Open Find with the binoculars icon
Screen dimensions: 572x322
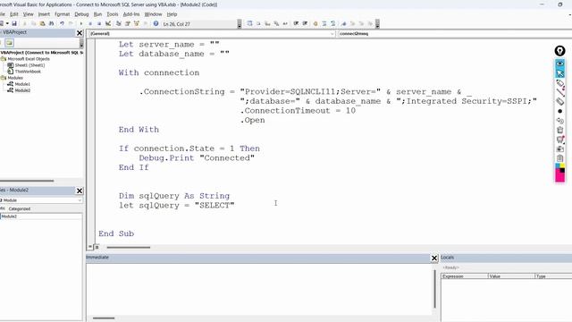coord(52,23)
